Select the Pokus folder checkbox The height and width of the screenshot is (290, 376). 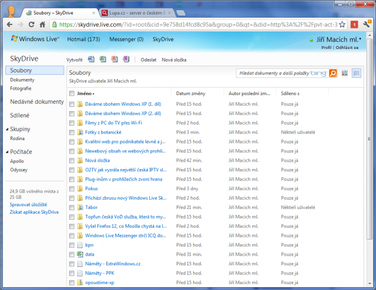(x=72, y=189)
